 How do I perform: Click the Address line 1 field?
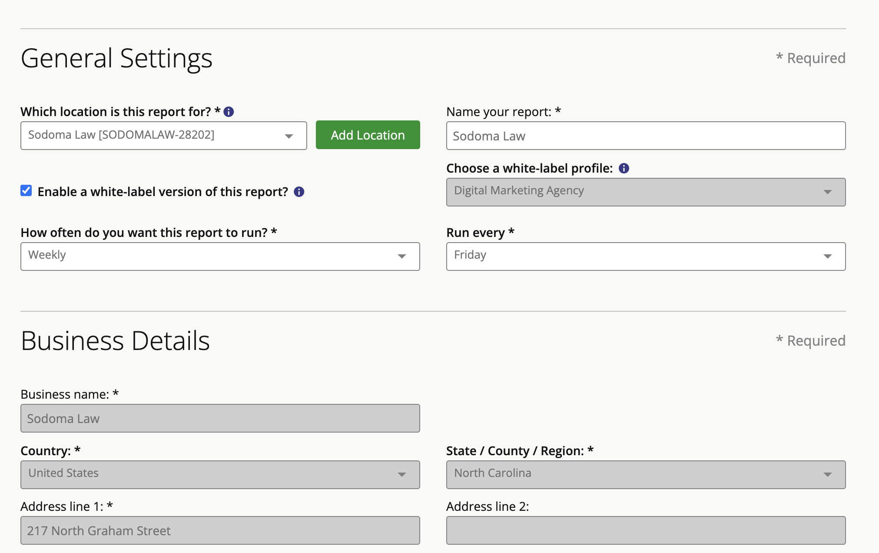pyautogui.click(x=220, y=530)
